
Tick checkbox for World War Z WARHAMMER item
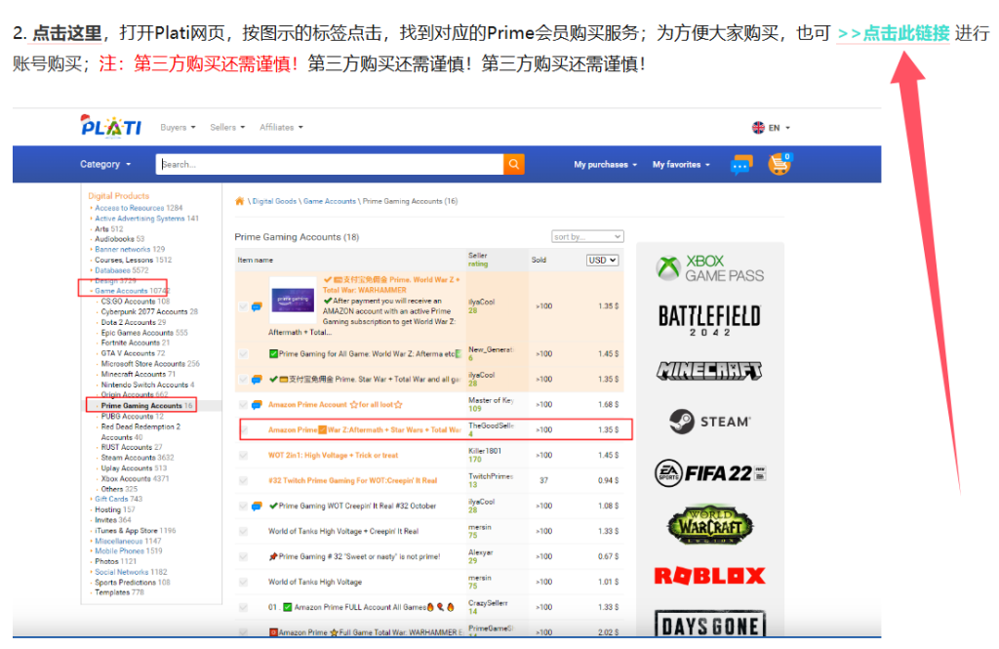(x=243, y=306)
